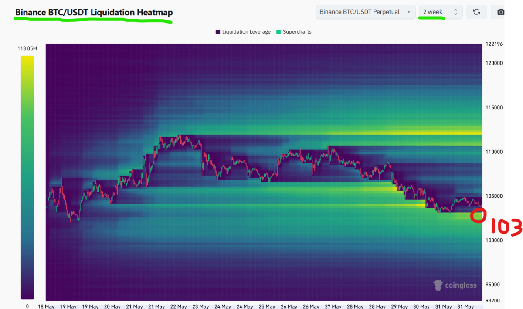The height and width of the screenshot is (309, 523).
Task: Click the 120000 price axis label
Action: [493, 63]
